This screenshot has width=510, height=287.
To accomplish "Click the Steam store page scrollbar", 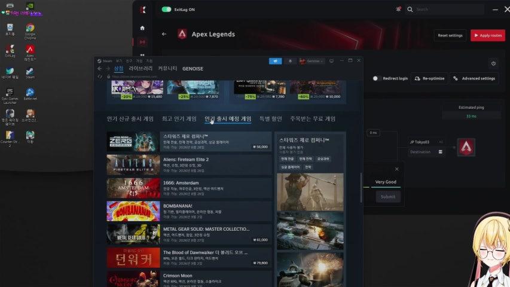I will 361,188.
